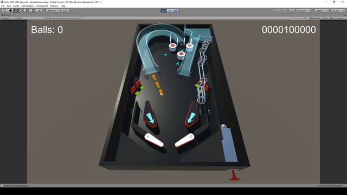Open the Layout dropdown
This screenshot has height=195, width=347.
(x=338, y=11)
